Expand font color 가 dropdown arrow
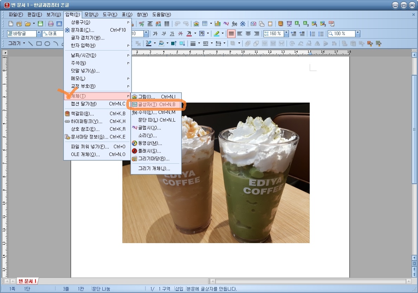Viewport: 418px width, 293px height. click(195, 34)
